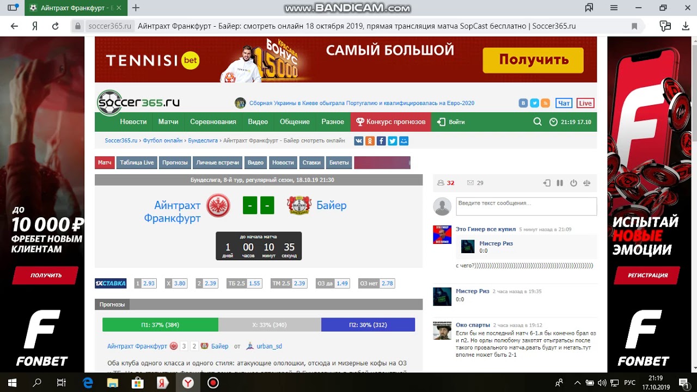Switch to the Таблица Live tab
Image resolution: width=697 pixels, height=392 pixels.
tap(137, 163)
